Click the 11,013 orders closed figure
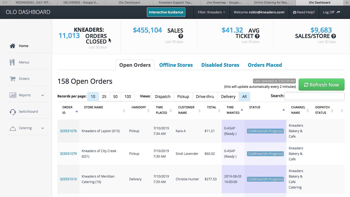Screen dimensions: 350x197 [69, 36]
